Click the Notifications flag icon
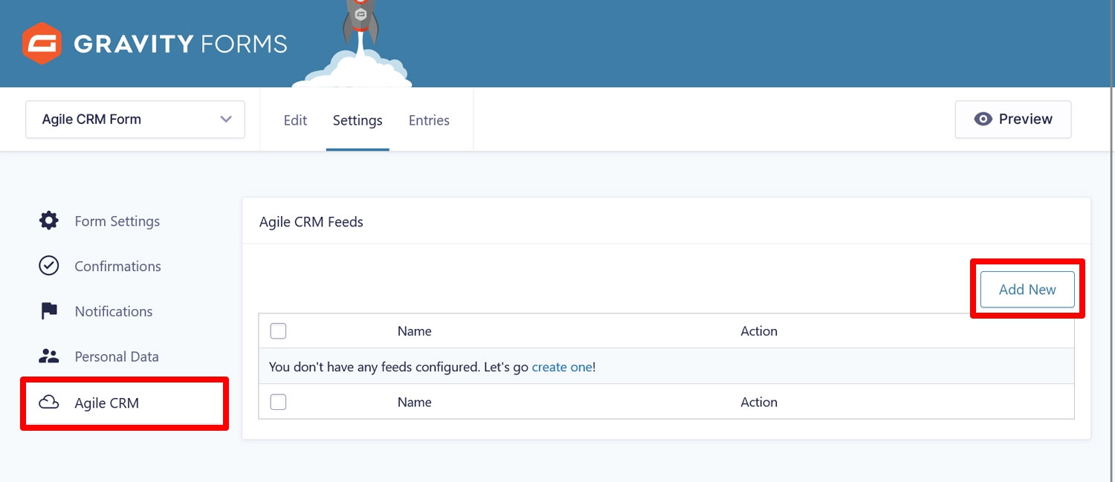 pos(49,311)
